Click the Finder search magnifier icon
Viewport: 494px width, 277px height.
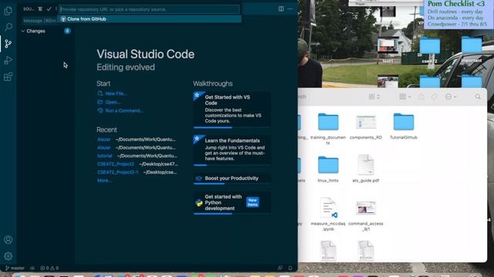coord(478,97)
